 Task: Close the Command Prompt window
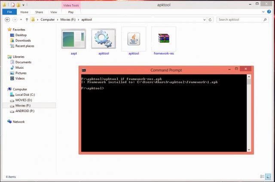246,69
